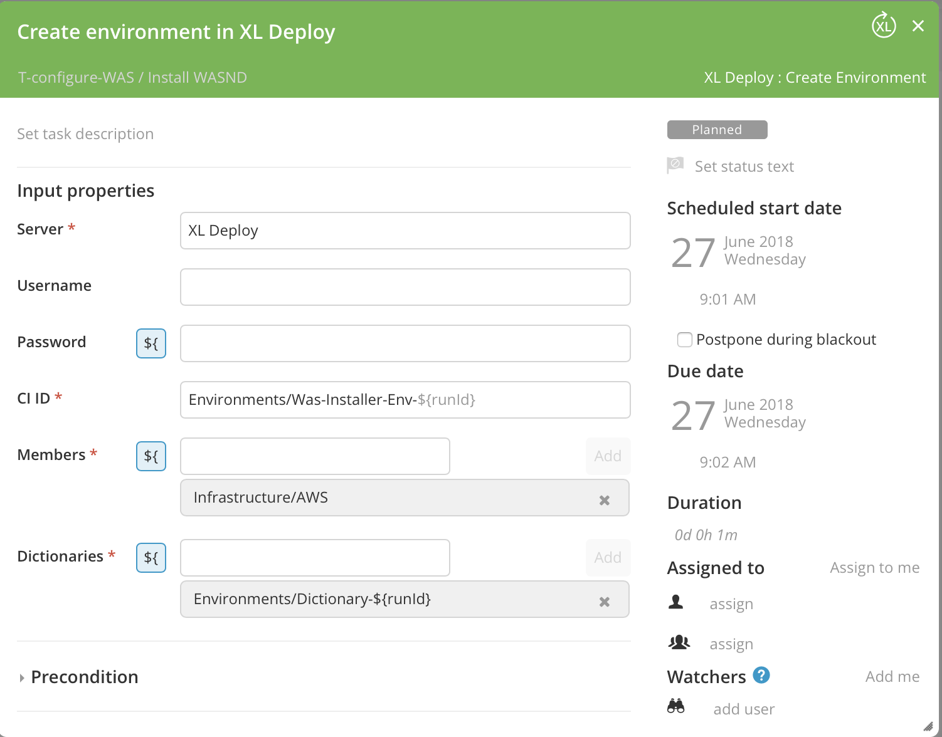Click into the Username input field
942x737 pixels.
(x=405, y=287)
